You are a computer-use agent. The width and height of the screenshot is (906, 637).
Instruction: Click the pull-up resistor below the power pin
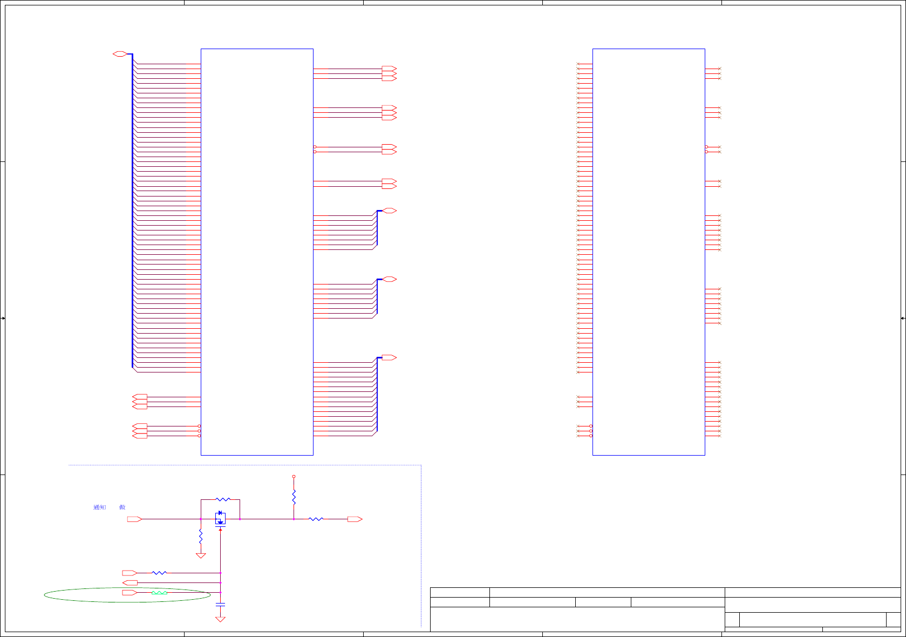point(294,497)
